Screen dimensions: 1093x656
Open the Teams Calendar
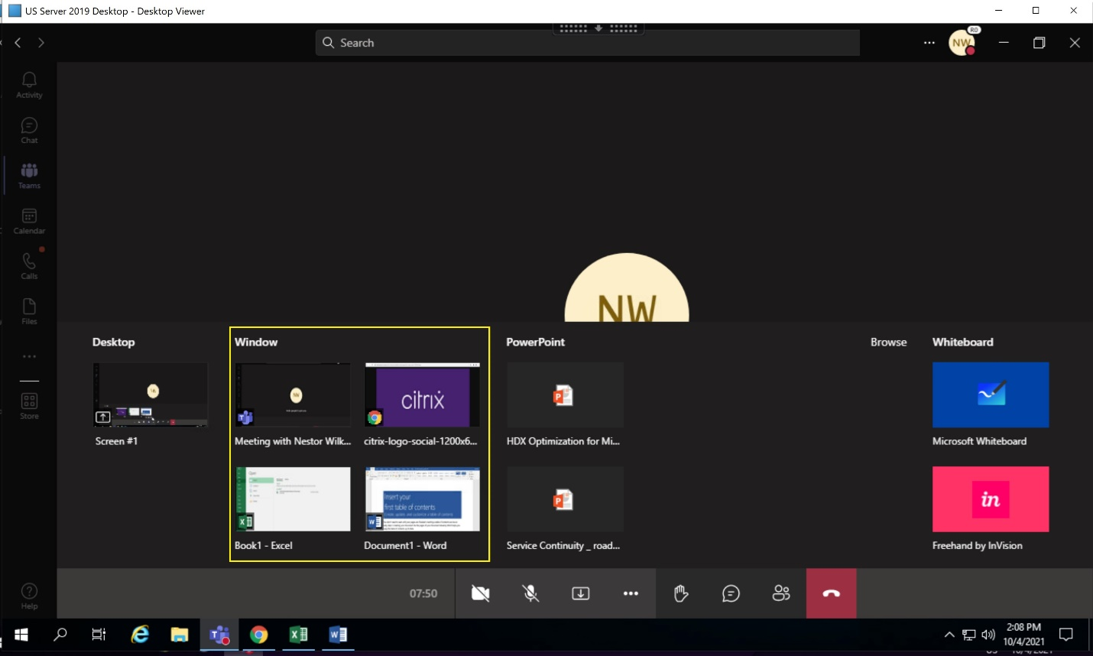point(28,220)
